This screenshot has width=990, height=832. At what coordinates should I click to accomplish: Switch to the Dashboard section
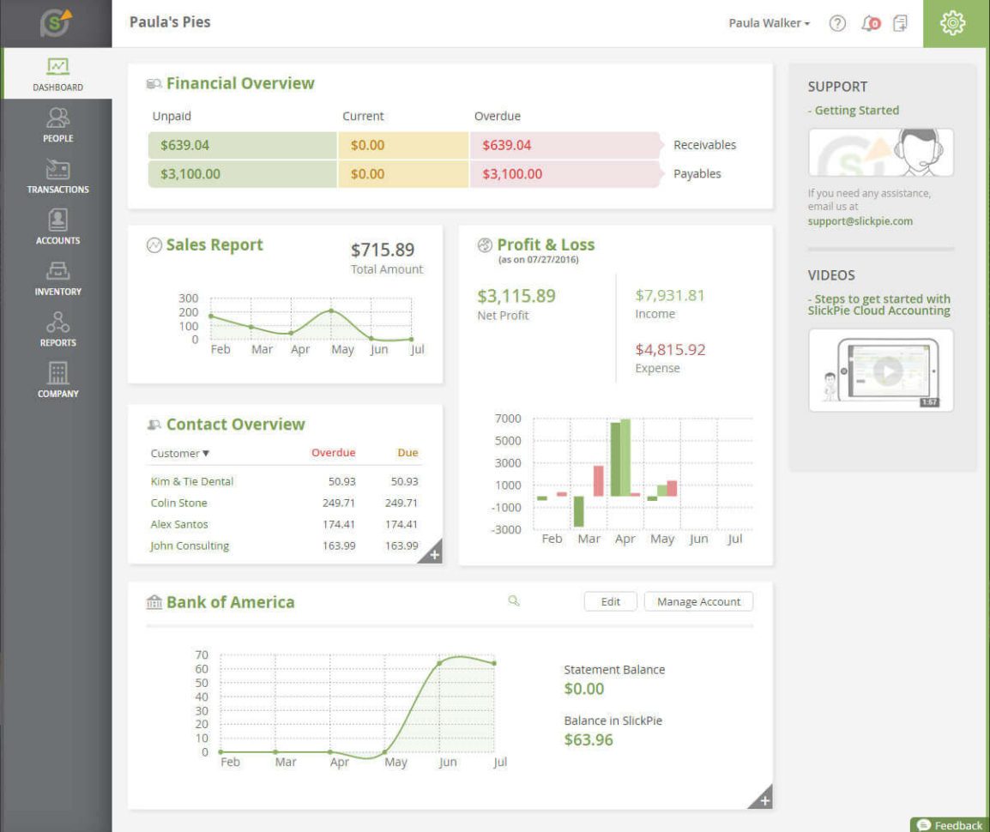(57, 74)
